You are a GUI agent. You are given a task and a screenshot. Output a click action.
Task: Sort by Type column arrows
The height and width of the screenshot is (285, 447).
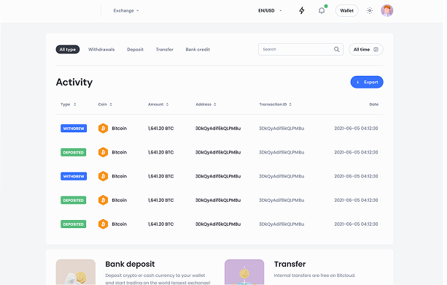[74, 104]
